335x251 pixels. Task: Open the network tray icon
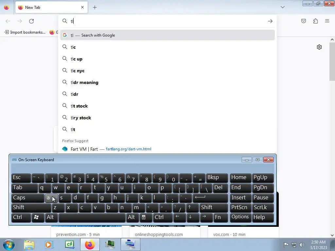(x=294, y=245)
